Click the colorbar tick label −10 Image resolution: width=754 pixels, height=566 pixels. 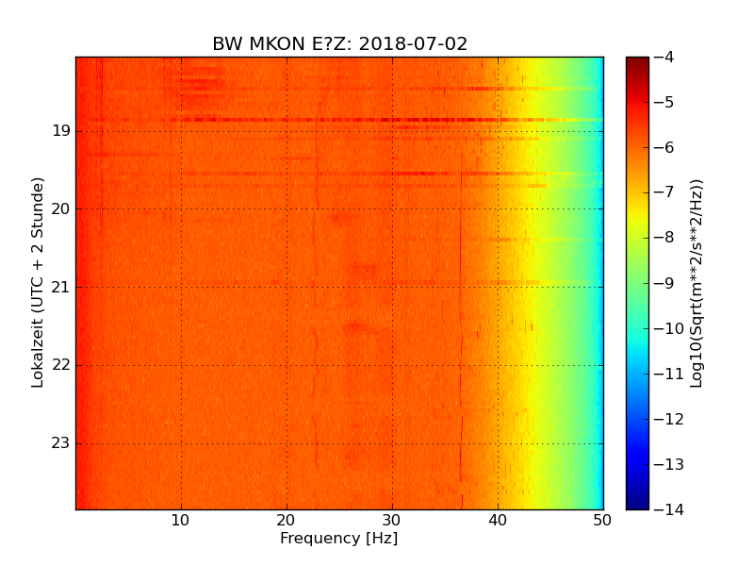(x=668, y=328)
